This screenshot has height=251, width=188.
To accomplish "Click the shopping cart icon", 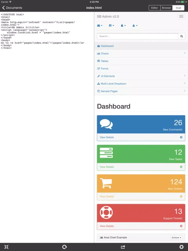I will point(106,183).
